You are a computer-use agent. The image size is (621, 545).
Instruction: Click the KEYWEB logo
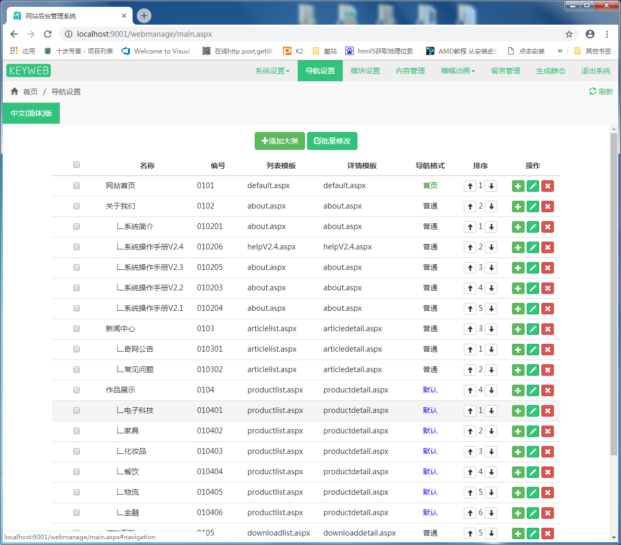coord(28,71)
